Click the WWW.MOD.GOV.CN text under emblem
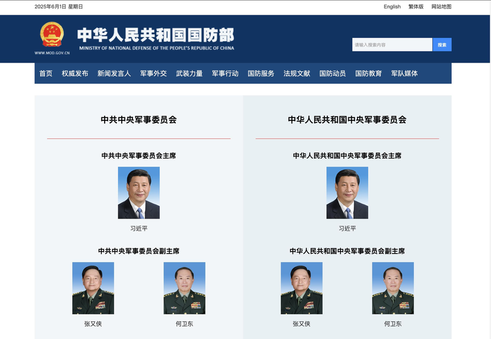Viewport: 491px width, 339px height. click(x=52, y=53)
